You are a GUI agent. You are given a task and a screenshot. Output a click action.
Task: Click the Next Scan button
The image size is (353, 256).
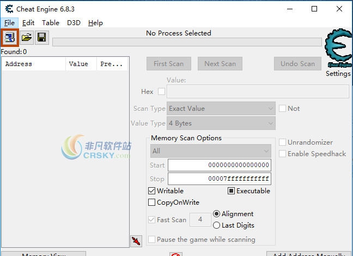click(220, 64)
